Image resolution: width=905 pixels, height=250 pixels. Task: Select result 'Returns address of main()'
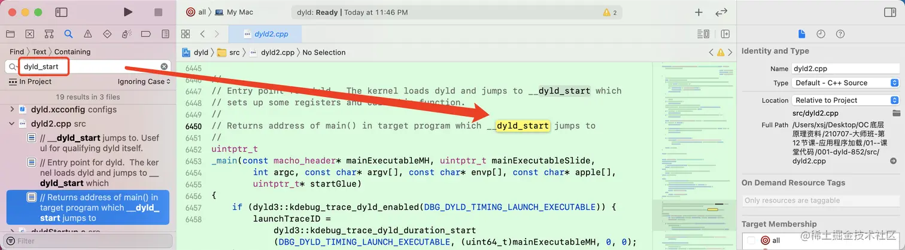pos(88,208)
